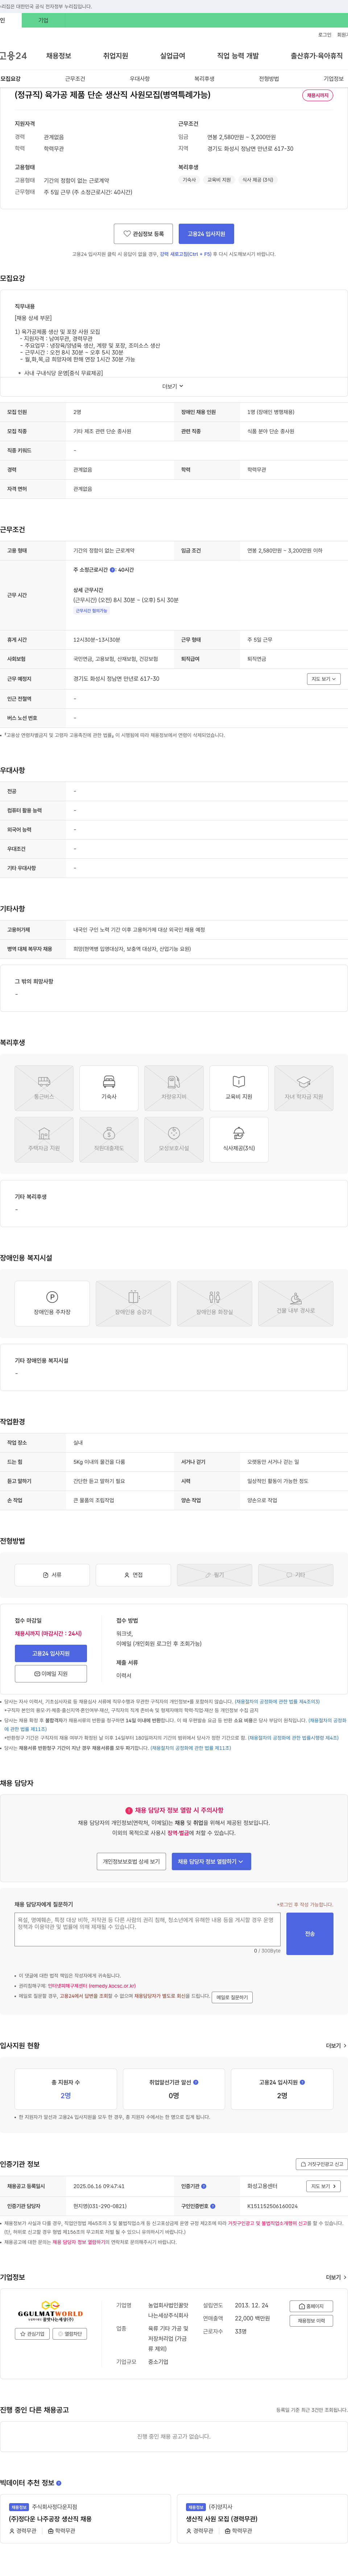Screen dimensions: 348x2576
Task: Click 고용24 입사지원 button near the title
Action: point(206,234)
